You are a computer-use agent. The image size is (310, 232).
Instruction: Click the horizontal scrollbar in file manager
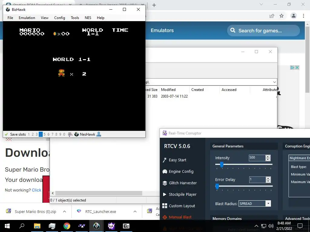(x=98, y=193)
